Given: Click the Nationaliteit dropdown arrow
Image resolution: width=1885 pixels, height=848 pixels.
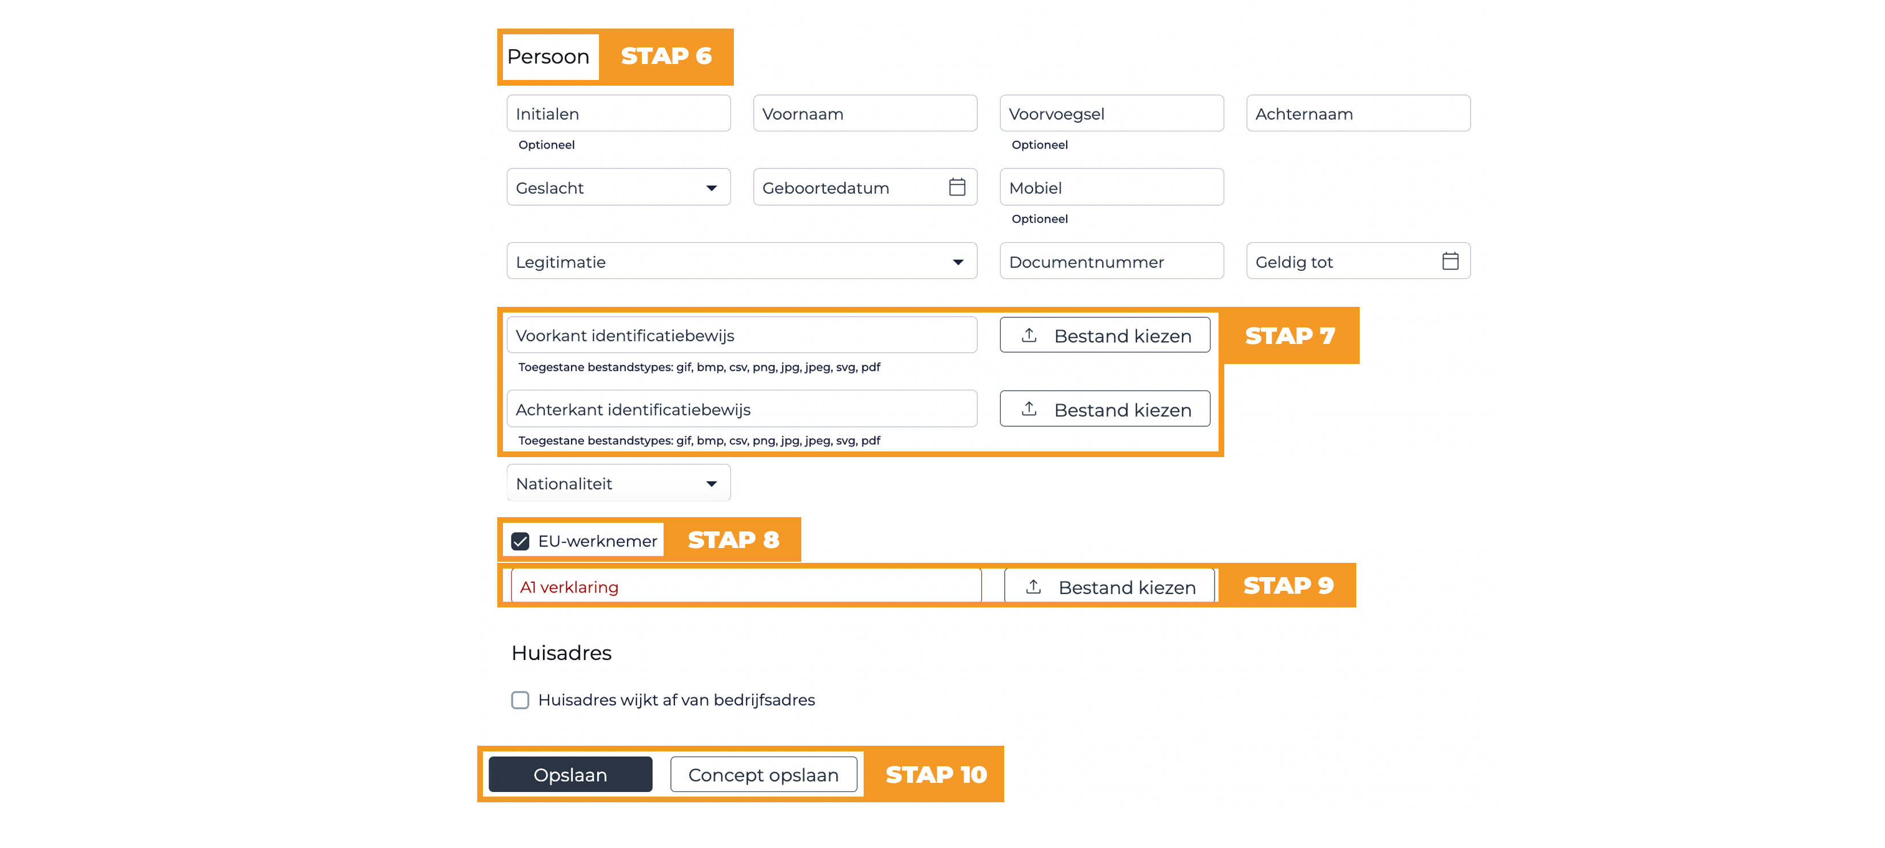Looking at the screenshot, I should coord(711,483).
